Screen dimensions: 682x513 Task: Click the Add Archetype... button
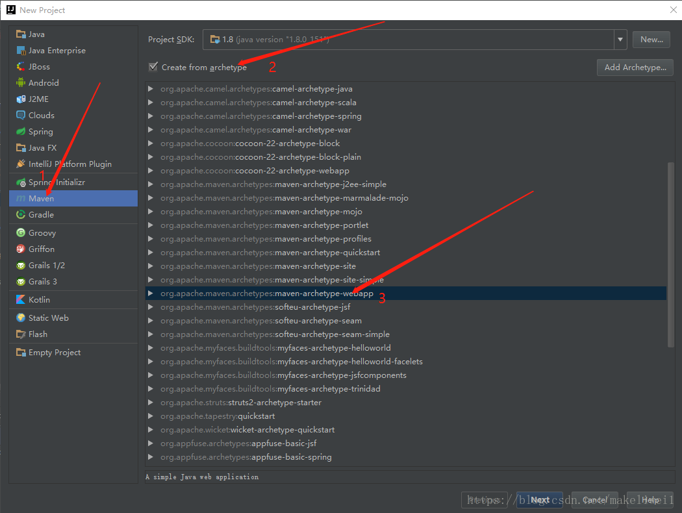635,68
